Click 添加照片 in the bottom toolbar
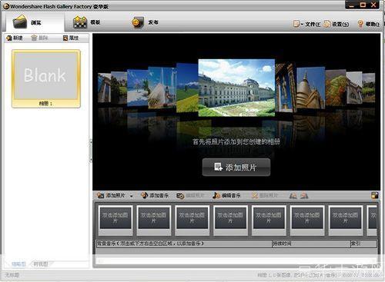 111,195
